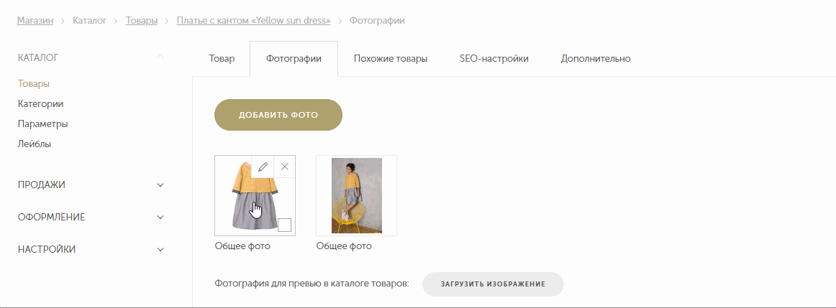Switch to the Товар tab
Viewport: 836px width, 308px height.
[x=222, y=59]
